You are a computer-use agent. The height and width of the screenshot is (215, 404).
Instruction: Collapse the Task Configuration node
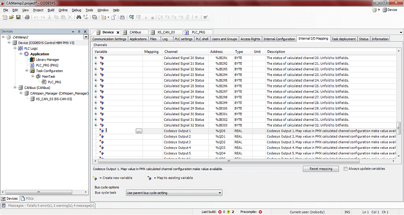[x=27, y=71]
